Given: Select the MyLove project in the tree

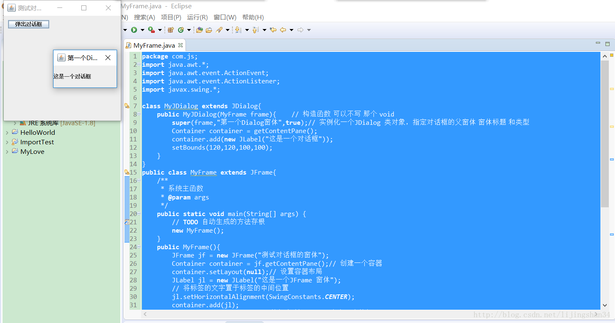Looking at the screenshot, I should 32,152.
